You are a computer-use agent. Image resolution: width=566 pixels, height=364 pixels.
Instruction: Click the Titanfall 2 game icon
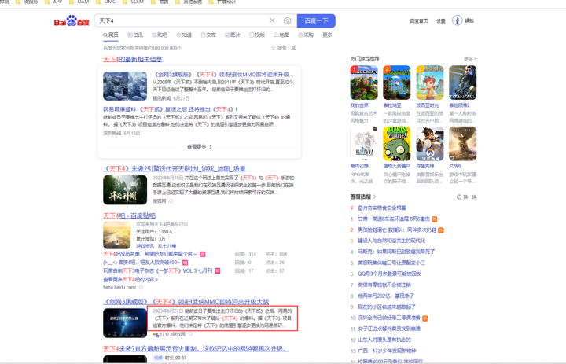point(463,83)
